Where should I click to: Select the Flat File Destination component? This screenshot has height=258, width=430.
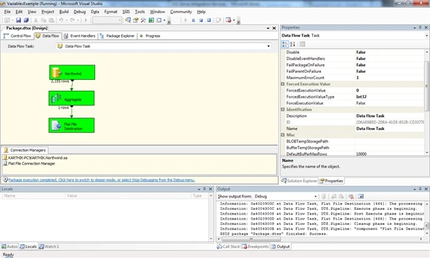pos(72,125)
